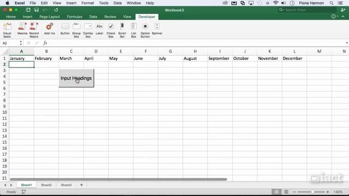Image resolution: width=349 pixels, height=196 pixels.
Task: Click the Undo arrow in title bar
Action: click(45, 10)
